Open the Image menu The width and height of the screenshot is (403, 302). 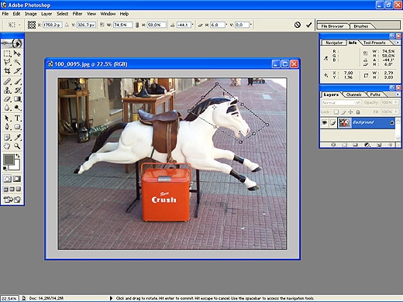tap(31, 14)
